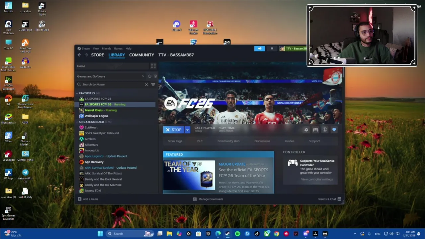
Task: Click Search by Name input field
Action: tap(113, 85)
